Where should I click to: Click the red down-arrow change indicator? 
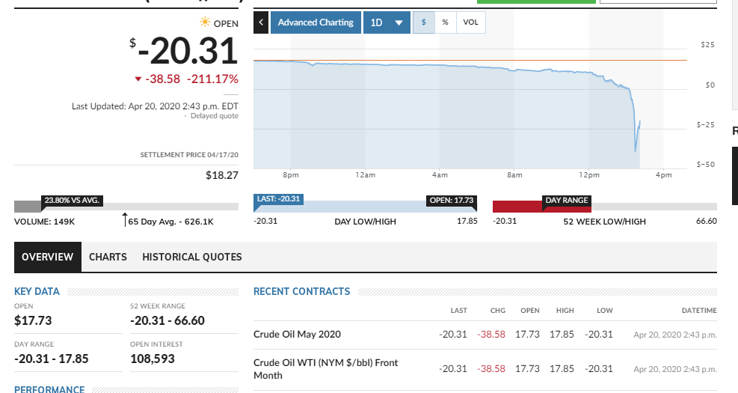click(x=138, y=79)
